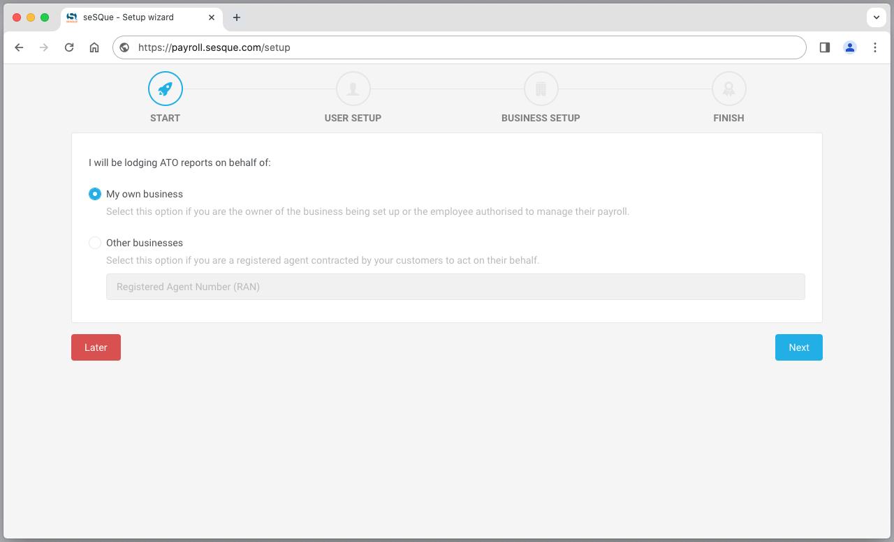This screenshot has height=542, width=894.
Task: Open a new browser tab
Action: [x=237, y=17]
